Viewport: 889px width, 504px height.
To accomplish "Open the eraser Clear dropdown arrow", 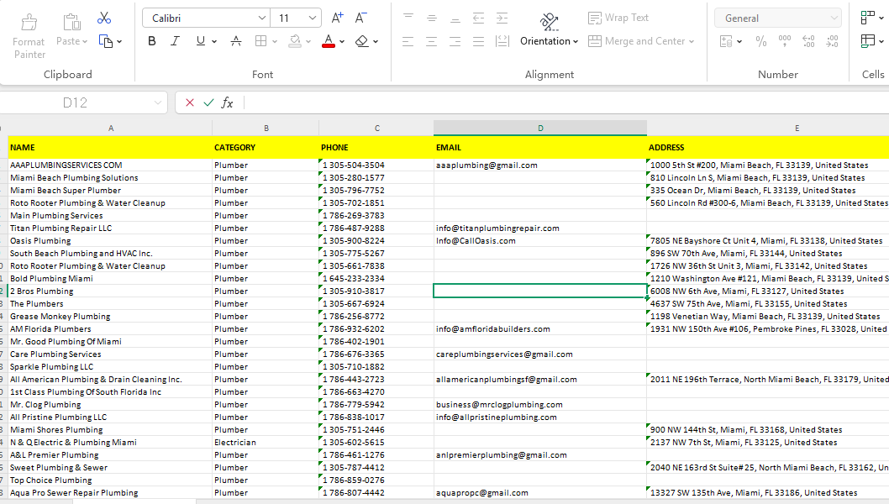I will 375,41.
